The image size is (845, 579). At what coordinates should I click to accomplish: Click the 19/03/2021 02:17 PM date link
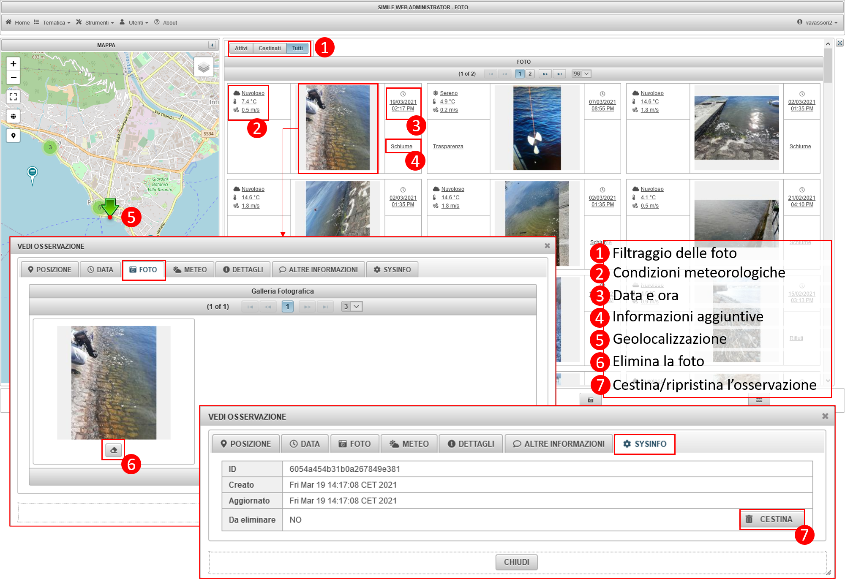(403, 105)
